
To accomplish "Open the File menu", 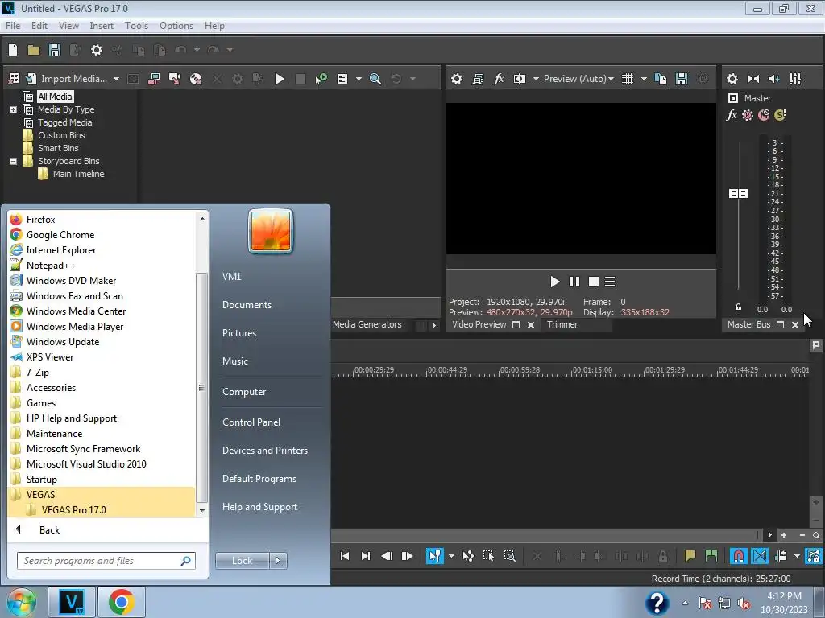I will click(x=13, y=26).
